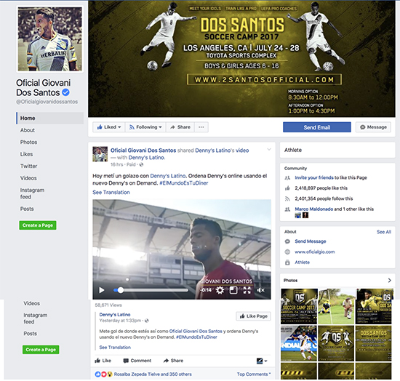Open the golf course photo thumbnail
Screen dimensions: 400x381
tap(336, 306)
